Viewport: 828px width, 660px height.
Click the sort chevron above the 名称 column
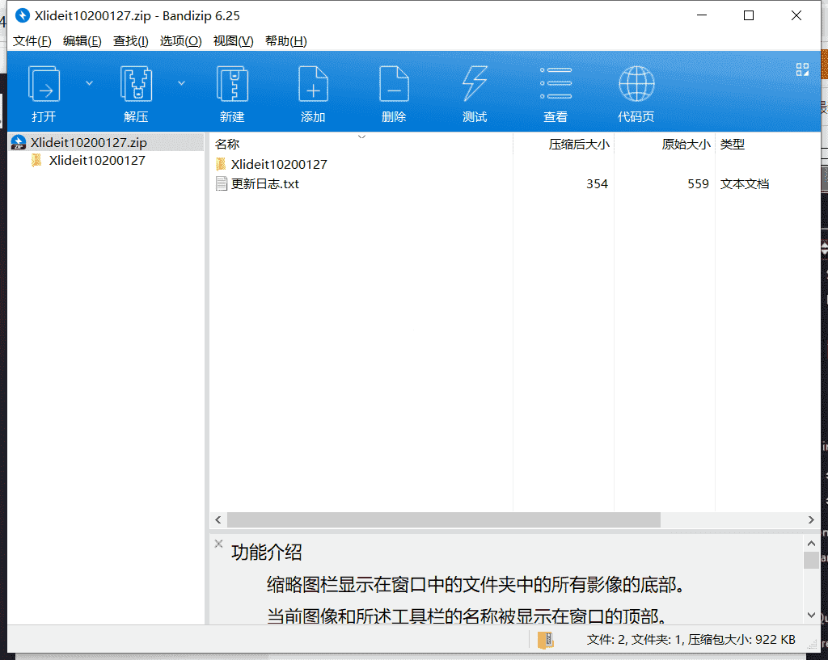[361, 137]
